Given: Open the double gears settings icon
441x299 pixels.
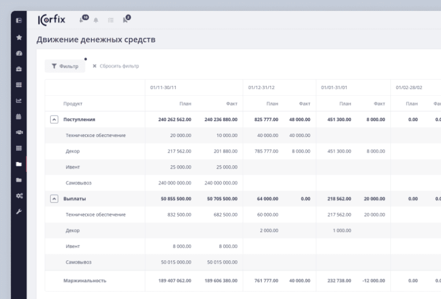Looking at the screenshot, I should coord(19,195).
